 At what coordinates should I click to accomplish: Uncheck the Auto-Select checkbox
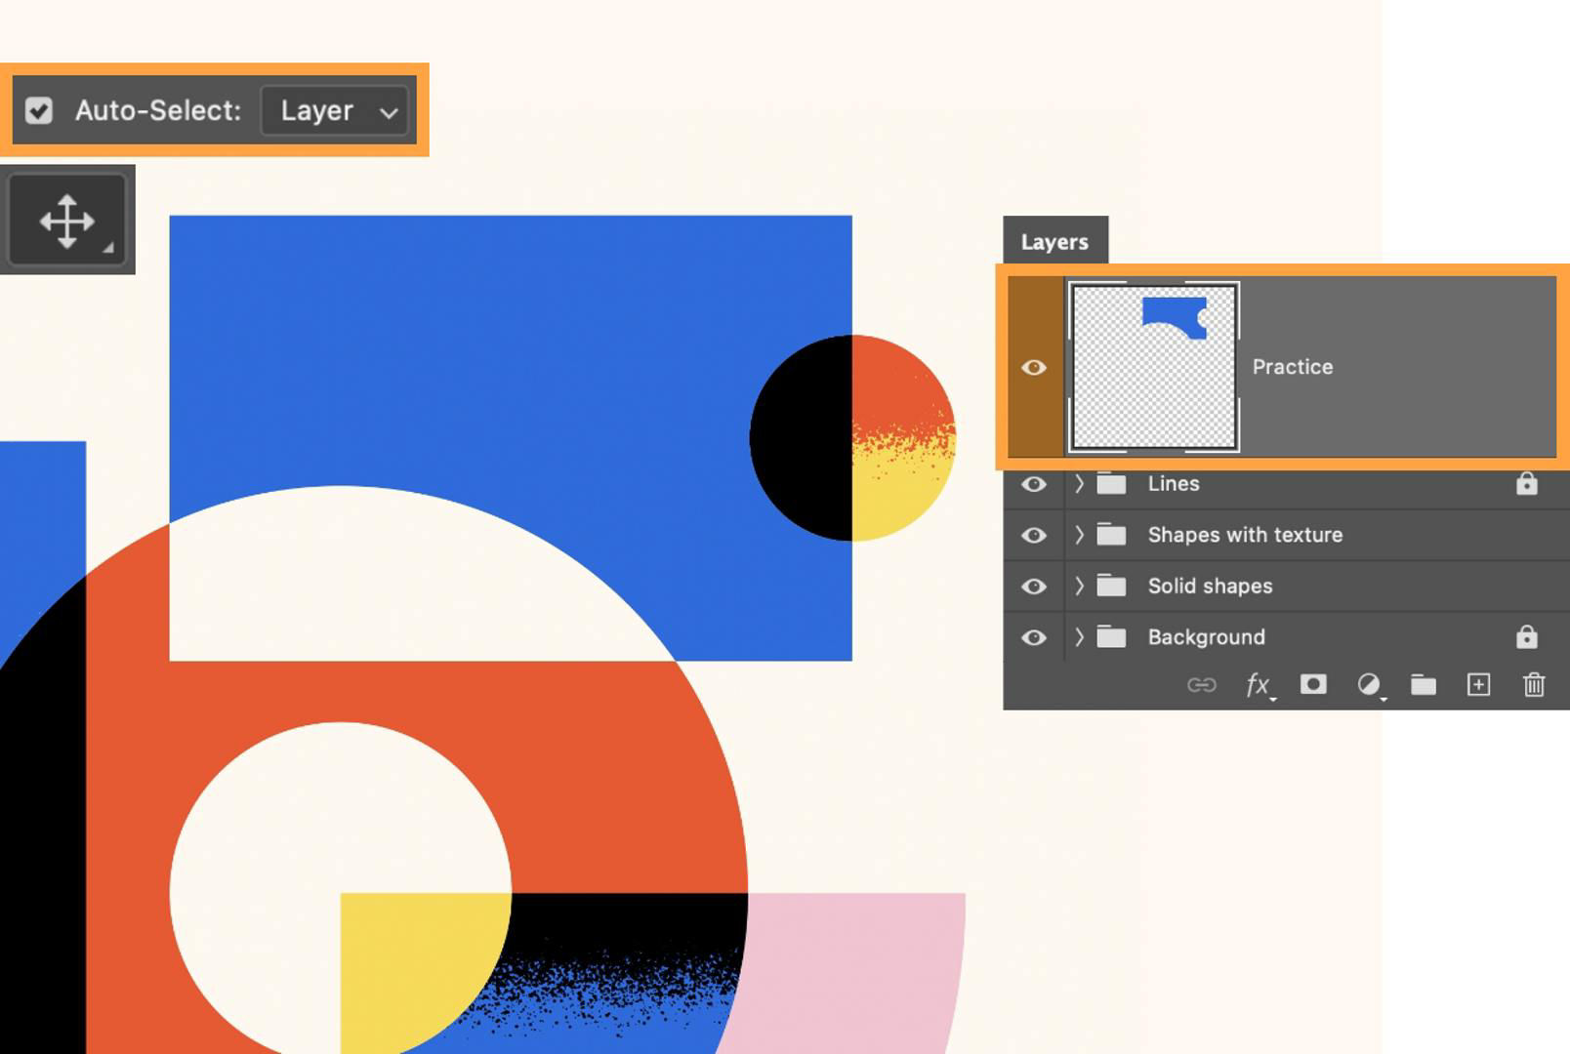coord(38,110)
